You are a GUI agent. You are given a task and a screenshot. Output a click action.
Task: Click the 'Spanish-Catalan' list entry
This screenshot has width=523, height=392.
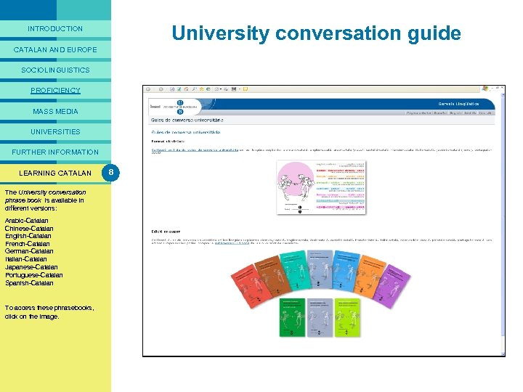(29, 283)
